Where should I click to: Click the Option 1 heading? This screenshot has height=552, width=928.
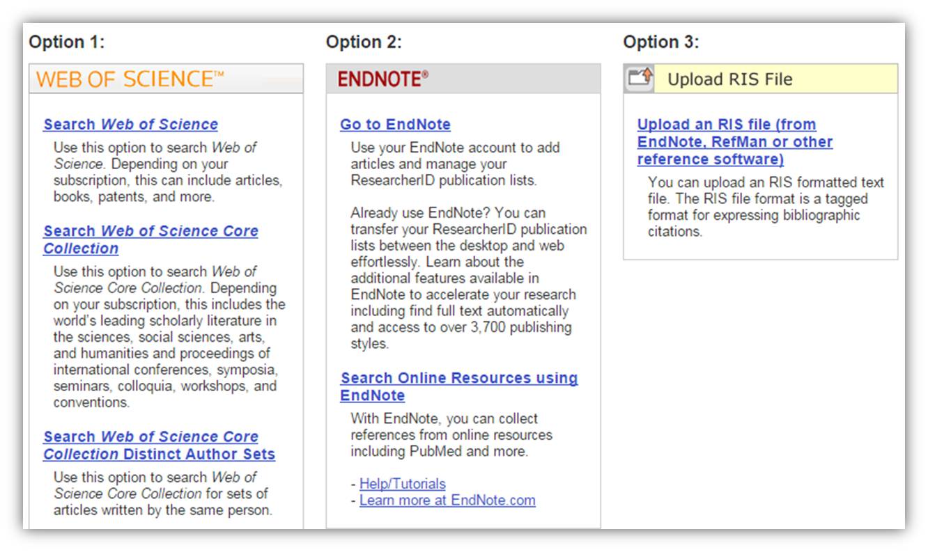(x=67, y=42)
